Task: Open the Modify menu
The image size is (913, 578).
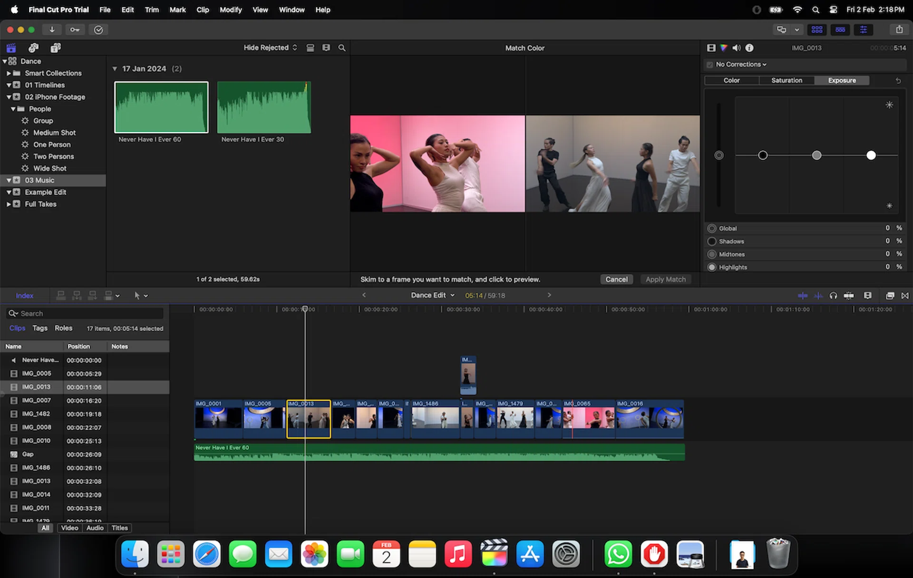Action: (x=231, y=10)
